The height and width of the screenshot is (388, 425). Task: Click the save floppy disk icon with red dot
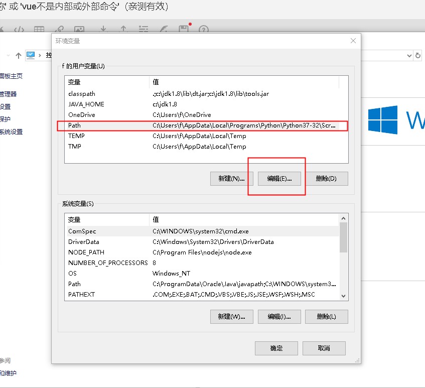click(x=185, y=28)
